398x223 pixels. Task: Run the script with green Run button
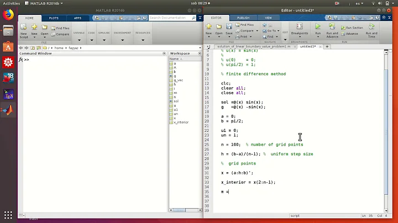tap(318, 26)
